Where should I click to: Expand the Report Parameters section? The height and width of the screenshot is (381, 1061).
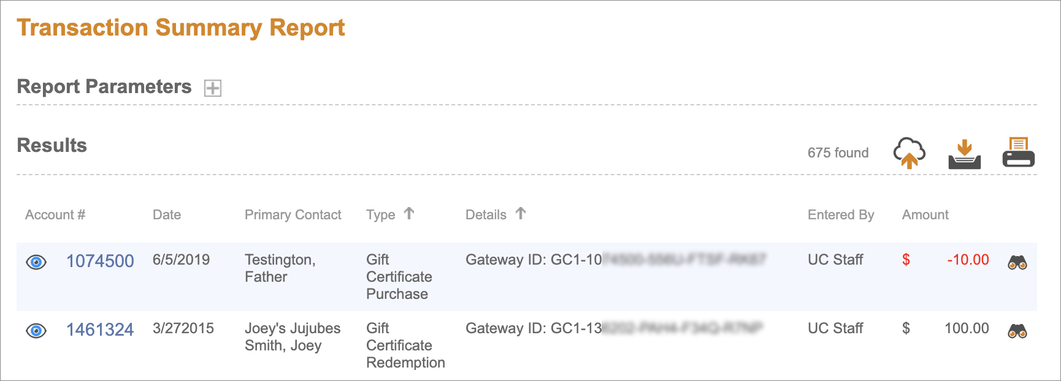213,88
